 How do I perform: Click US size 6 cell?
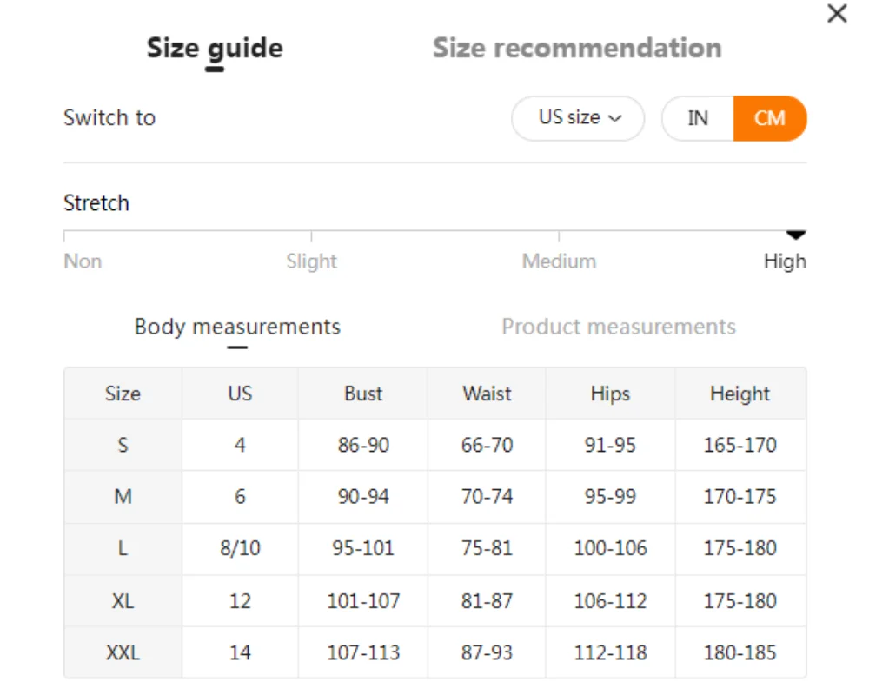(x=240, y=497)
